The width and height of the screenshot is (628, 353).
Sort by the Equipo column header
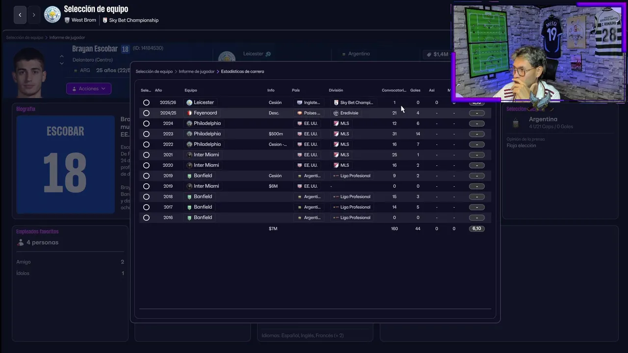coord(191,90)
